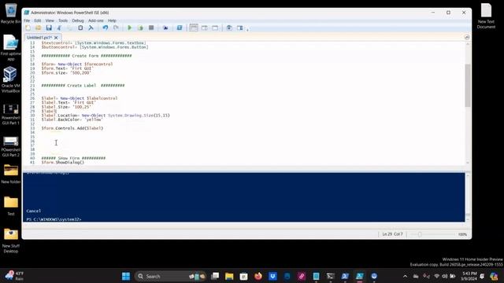This screenshot has height=283, width=504.
Task: Create a new script with New icon
Action: coord(28,28)
